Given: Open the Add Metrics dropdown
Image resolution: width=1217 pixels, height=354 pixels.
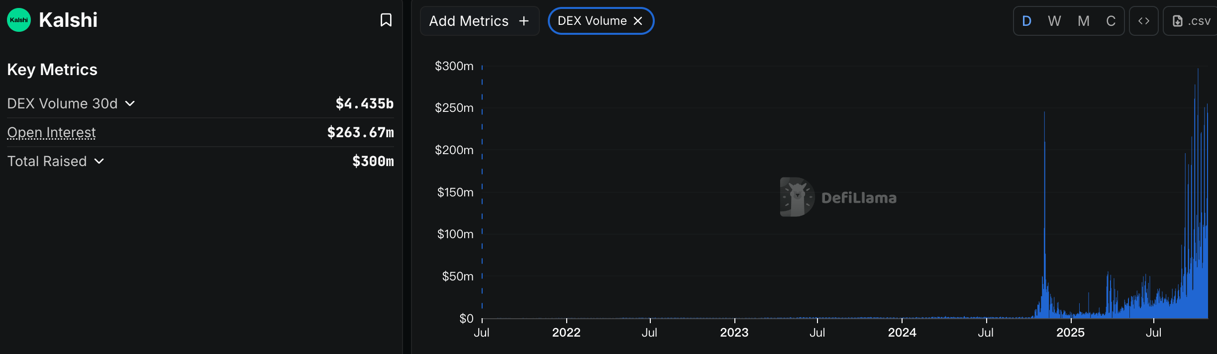Looking at the screenshot, I should (x=480, y=21).
